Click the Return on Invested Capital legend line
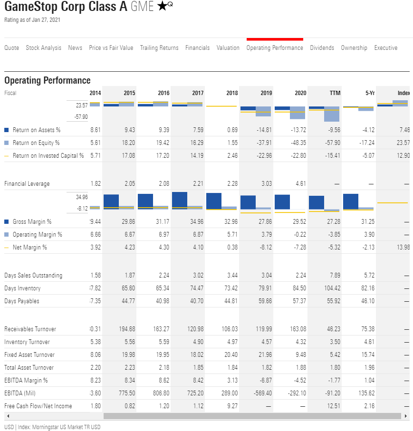 [7, 155]
